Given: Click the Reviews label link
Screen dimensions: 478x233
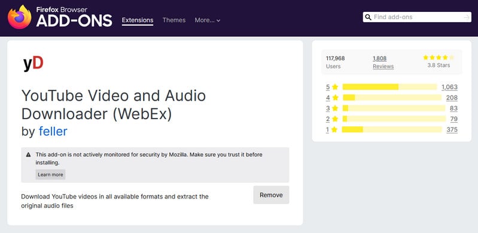Looking at the screenshot, I should 383,67.
